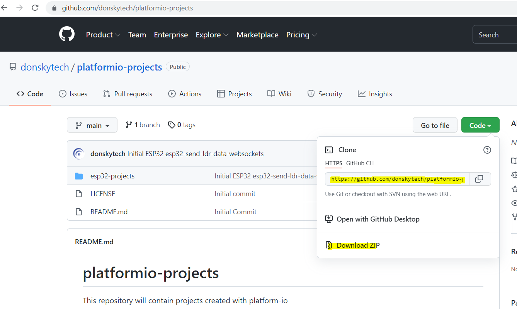Viewport: 517px width, 309px height.
Task: Copy the clone URL with the clipboard icon
Action: tap(479, 179)
